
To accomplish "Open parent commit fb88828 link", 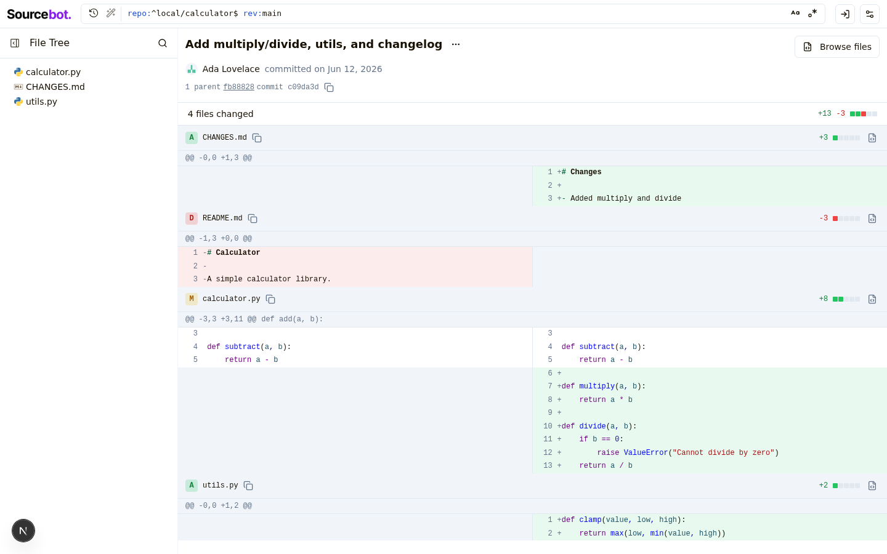I will (x=238, y=87).
